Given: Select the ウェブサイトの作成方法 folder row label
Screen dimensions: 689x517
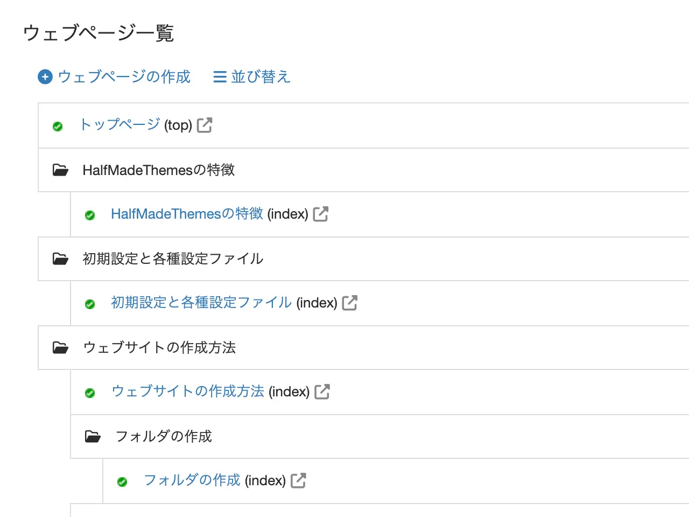Looking at the screenshot, I should (159, 348).
